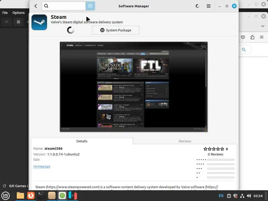Click the loading spinner in the header bar
The image size is (268, 201).
[197, 6]
